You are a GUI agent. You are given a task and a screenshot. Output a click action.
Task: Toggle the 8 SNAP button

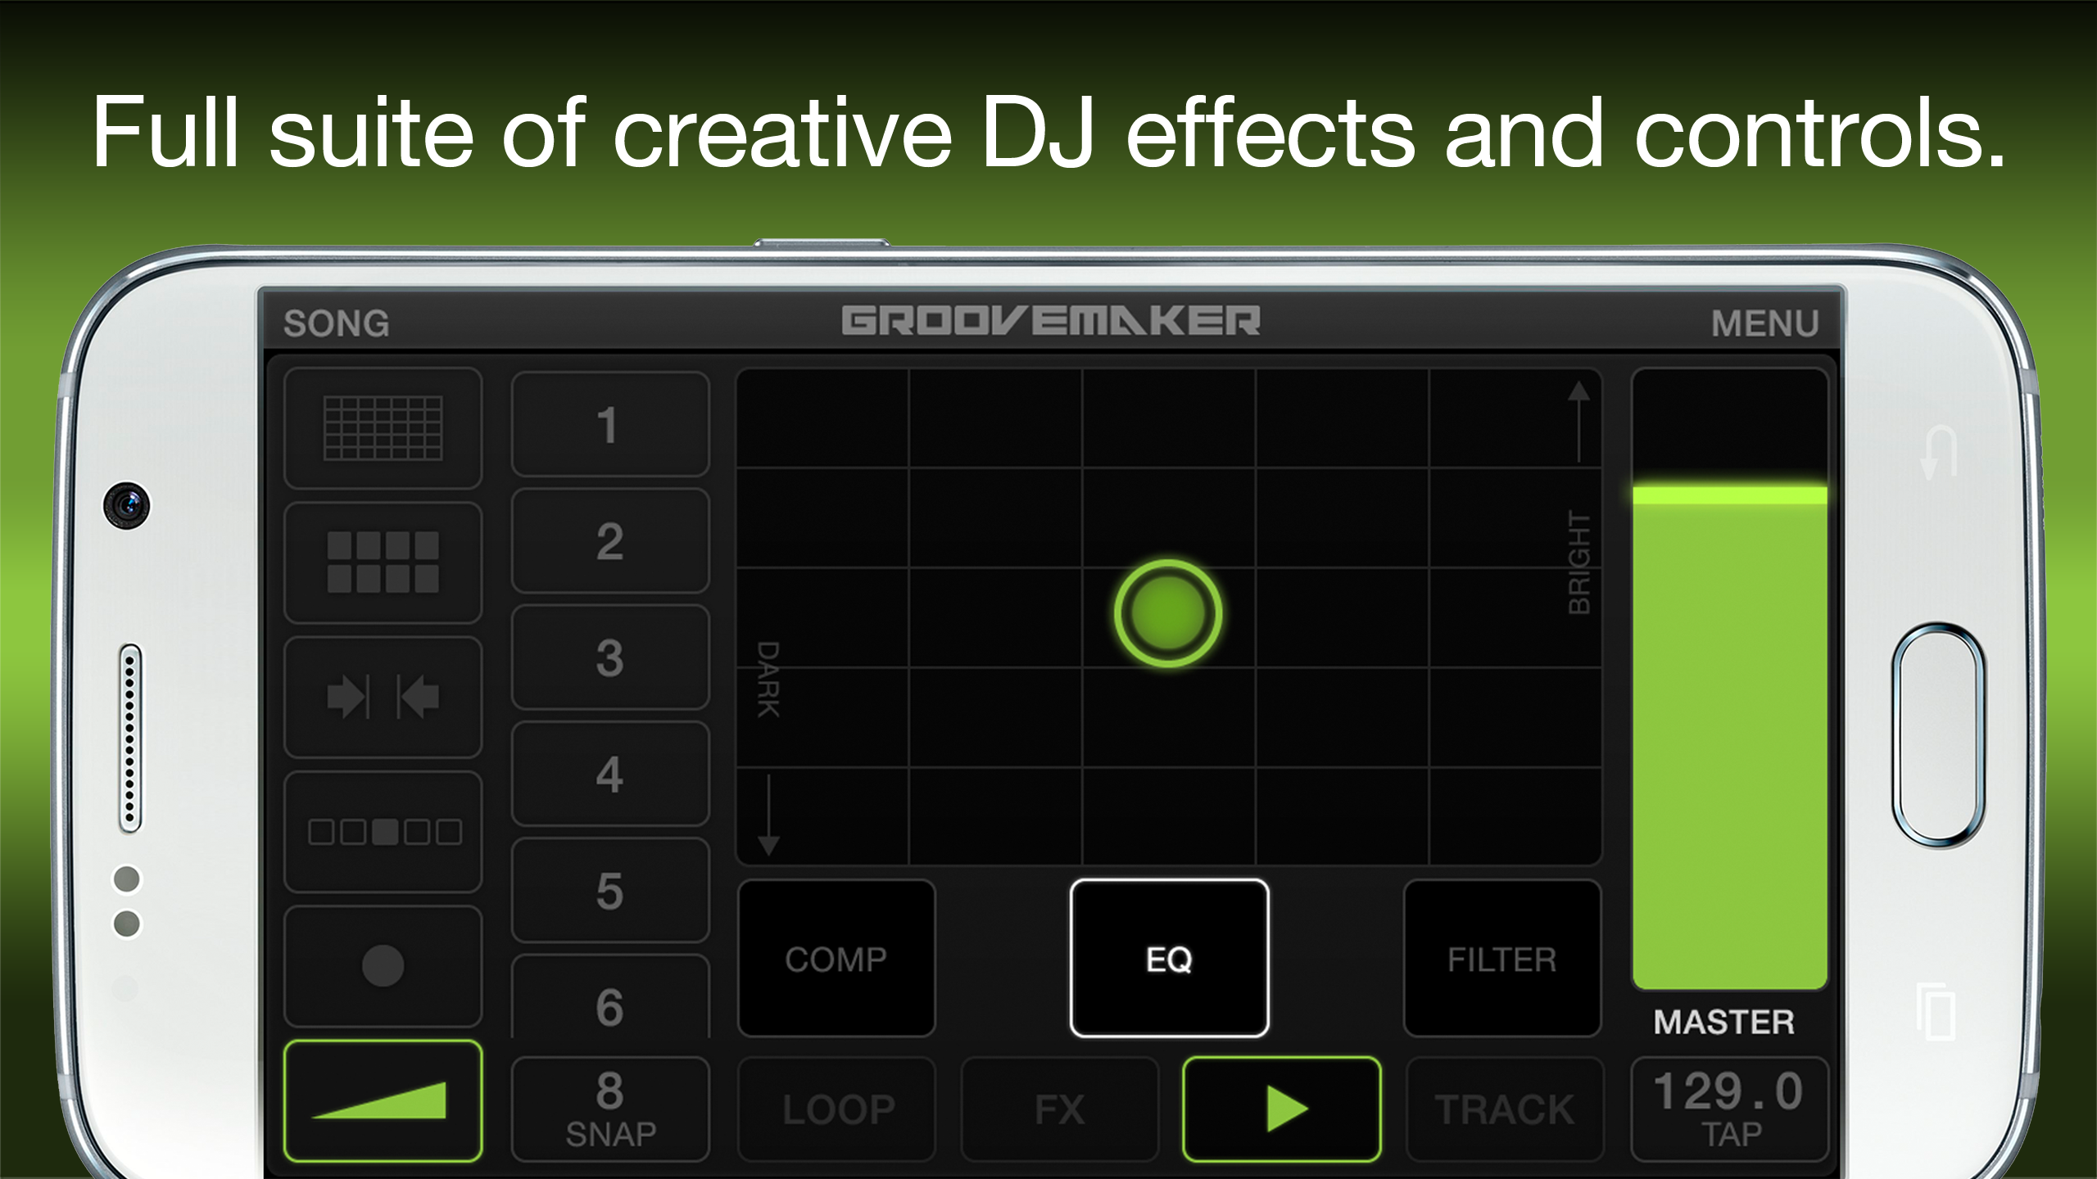[x=610, y=1109]
